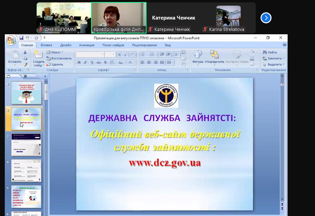Switch to the Вставка ribbon tab

tap(46, 45)
